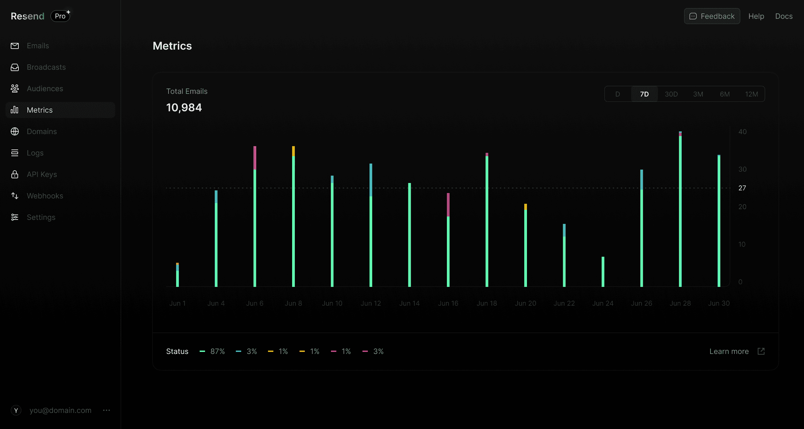Switch to the 3M range
This screenshot has height=429, width=804.
pyautogui.click(x=698, y=94)
